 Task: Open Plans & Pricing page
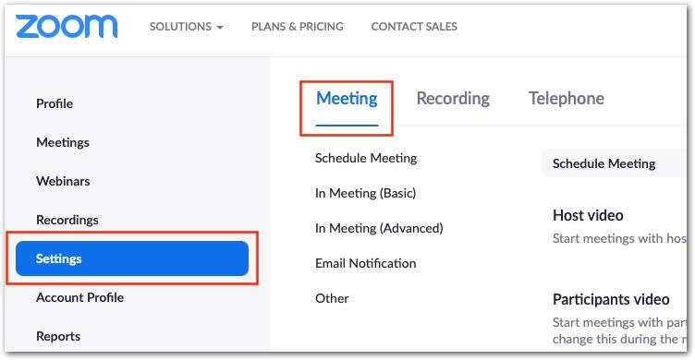tap(298, 27)
